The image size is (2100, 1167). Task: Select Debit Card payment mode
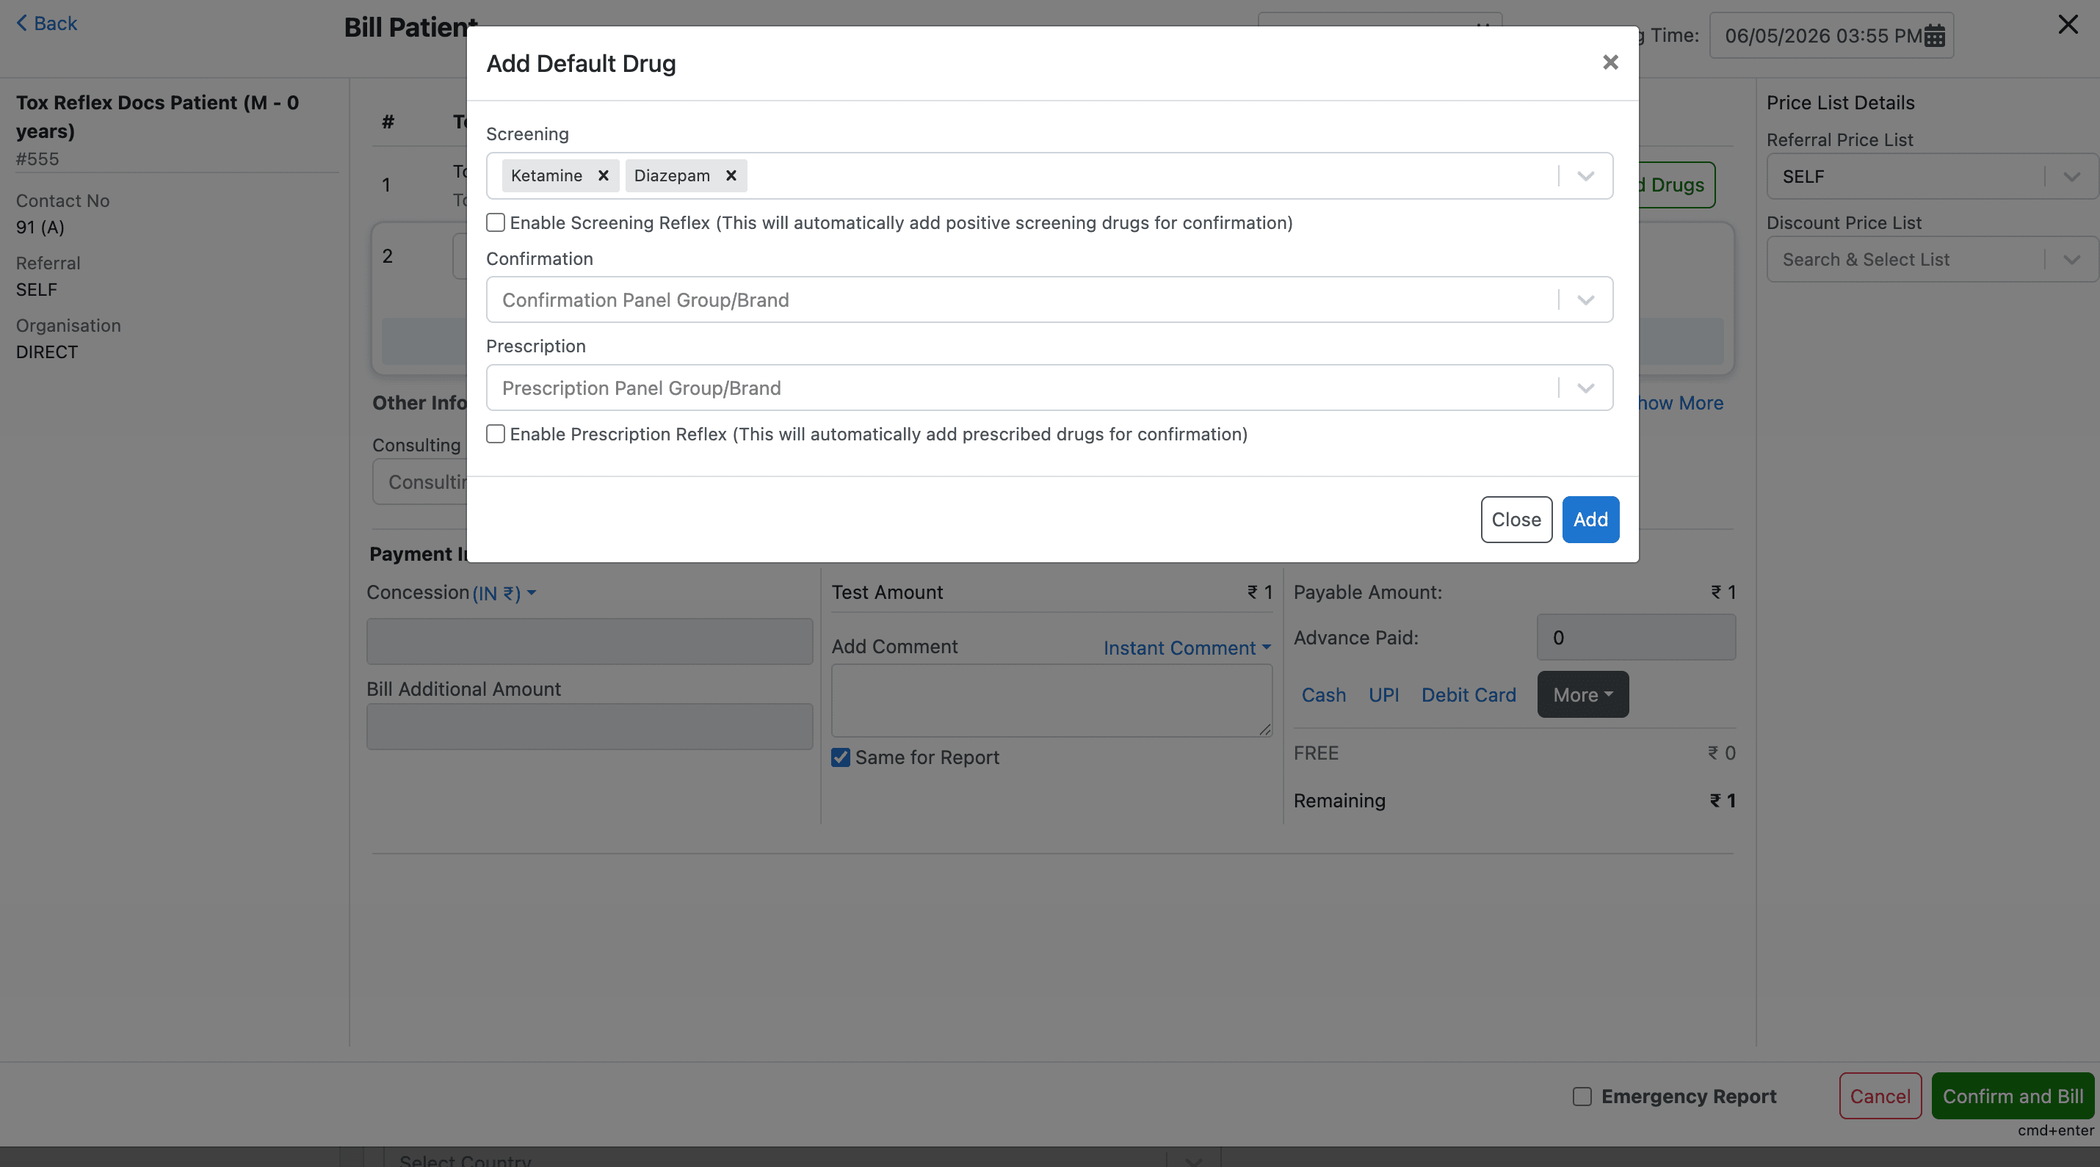(x=1469, y=695)
